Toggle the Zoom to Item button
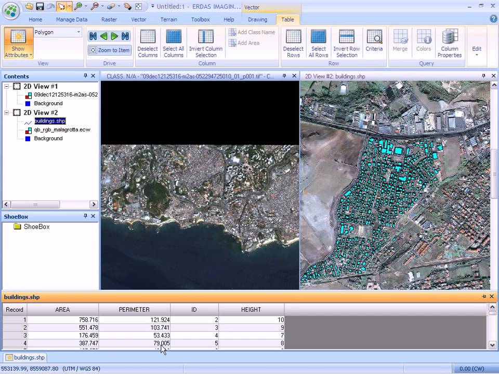Image resolution: width=499 pixels, height=374 pixels. pyautogui.click(x=110, y=50)
